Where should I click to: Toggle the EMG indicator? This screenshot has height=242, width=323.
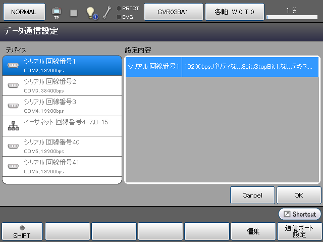click(x=119, y=17)
